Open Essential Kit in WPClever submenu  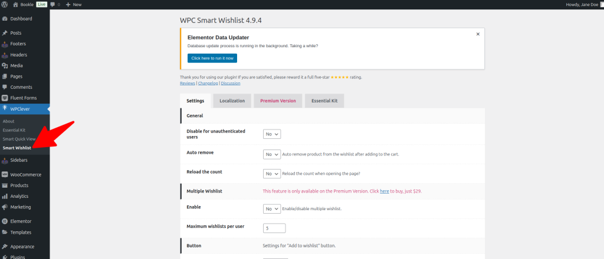[14, 130]
